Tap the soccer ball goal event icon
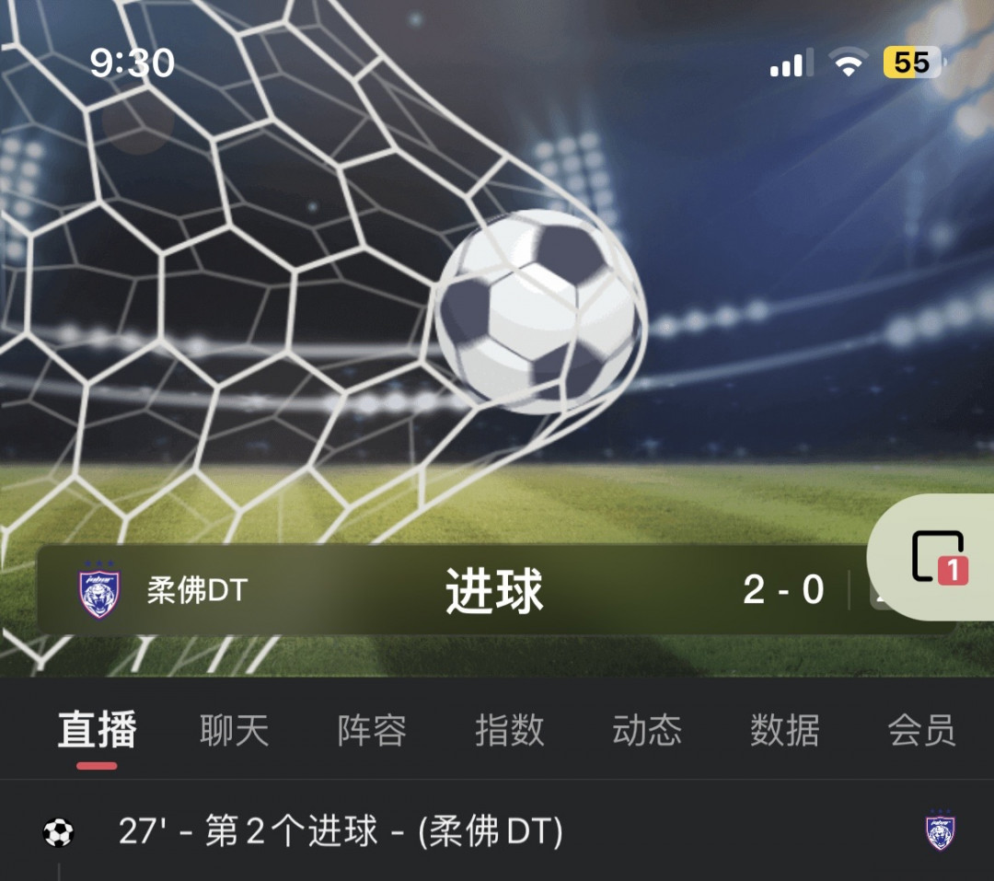The image size is (994, 881). click(58, 832)
